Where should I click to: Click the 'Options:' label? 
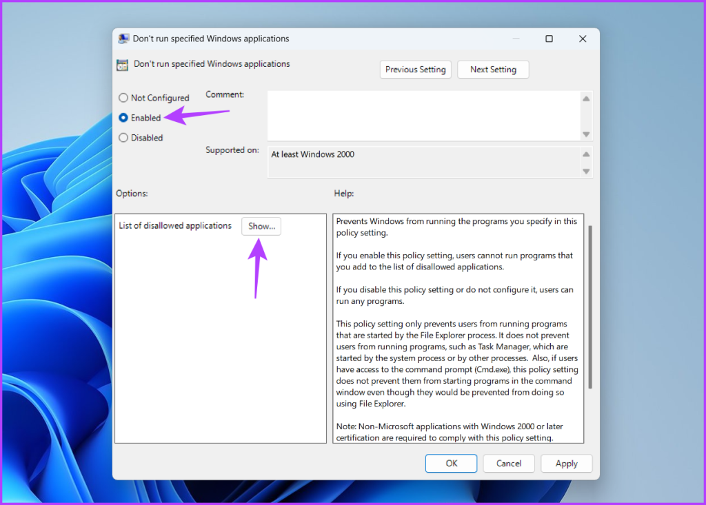point(132,194)
